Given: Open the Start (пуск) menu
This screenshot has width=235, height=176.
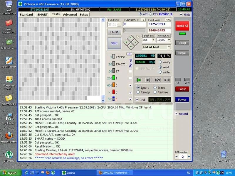Looking at the screenshot, I should tap(11, 172).
